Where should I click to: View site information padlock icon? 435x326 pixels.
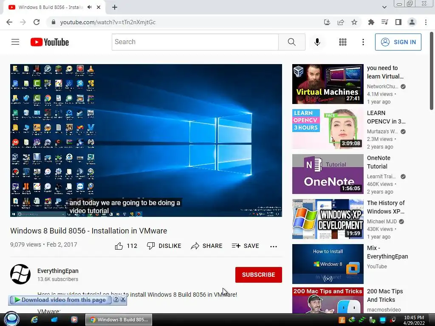(54, 22)
